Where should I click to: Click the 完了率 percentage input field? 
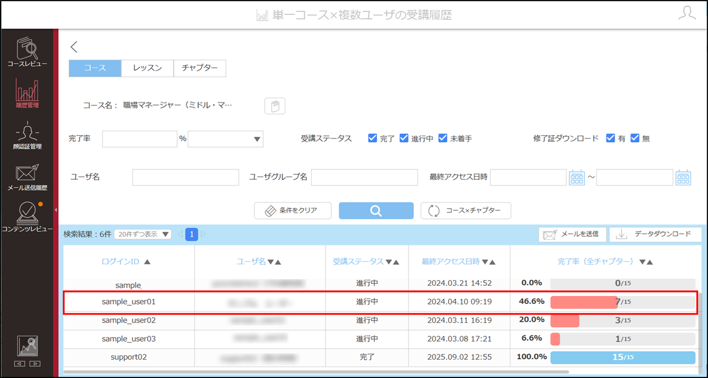coord(140,139)
